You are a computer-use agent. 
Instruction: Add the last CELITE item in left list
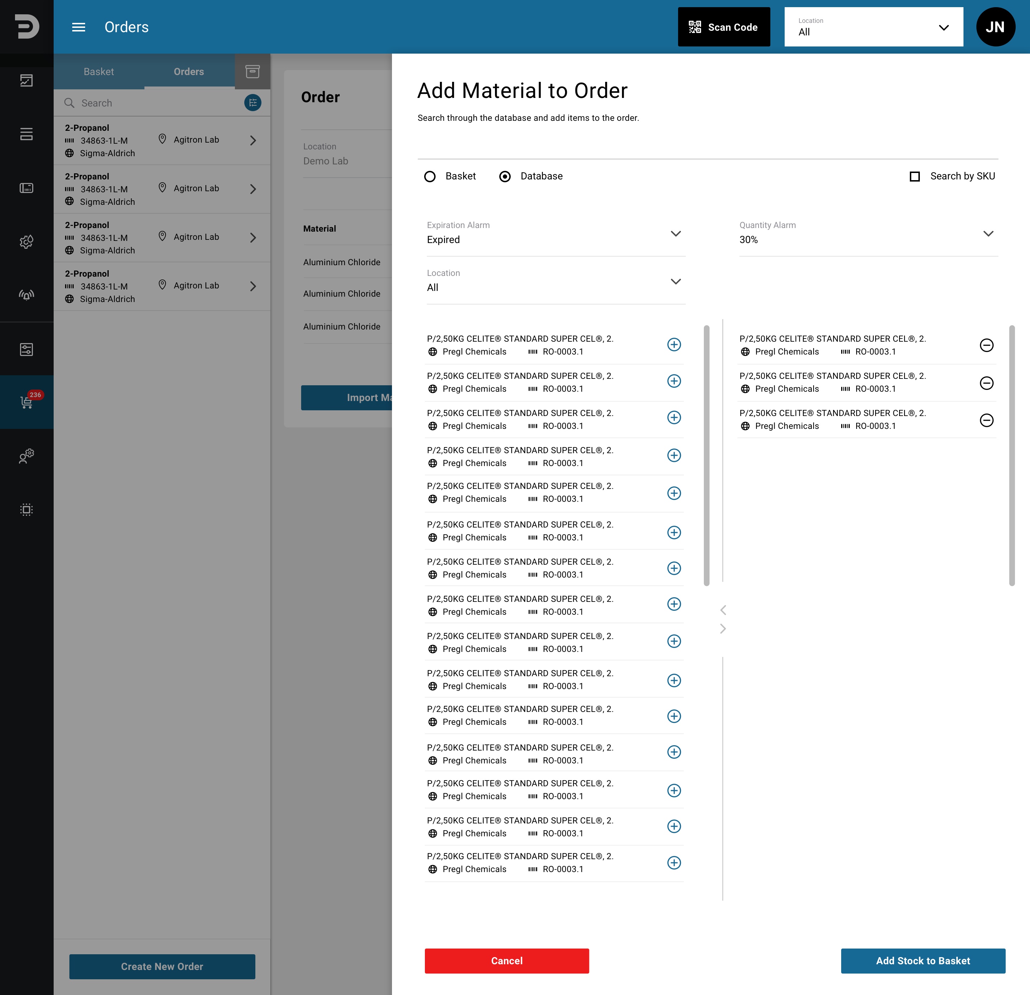point(674,863)
